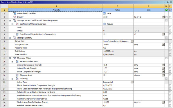Click the fracture energy value 155,55
This screenshot has width=173, height=108.
click(x=106, y=102)
